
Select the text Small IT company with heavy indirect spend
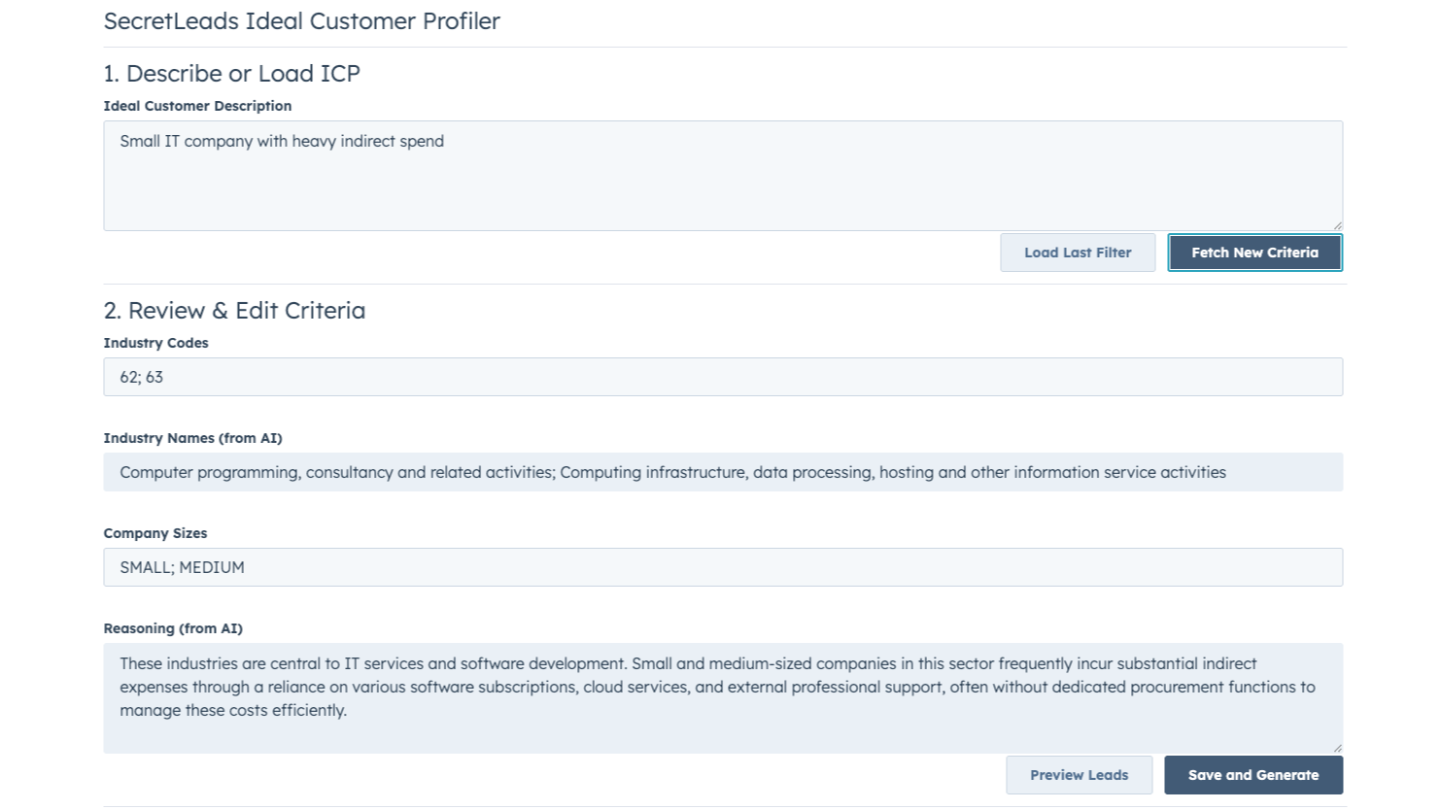tap(281, 141)
